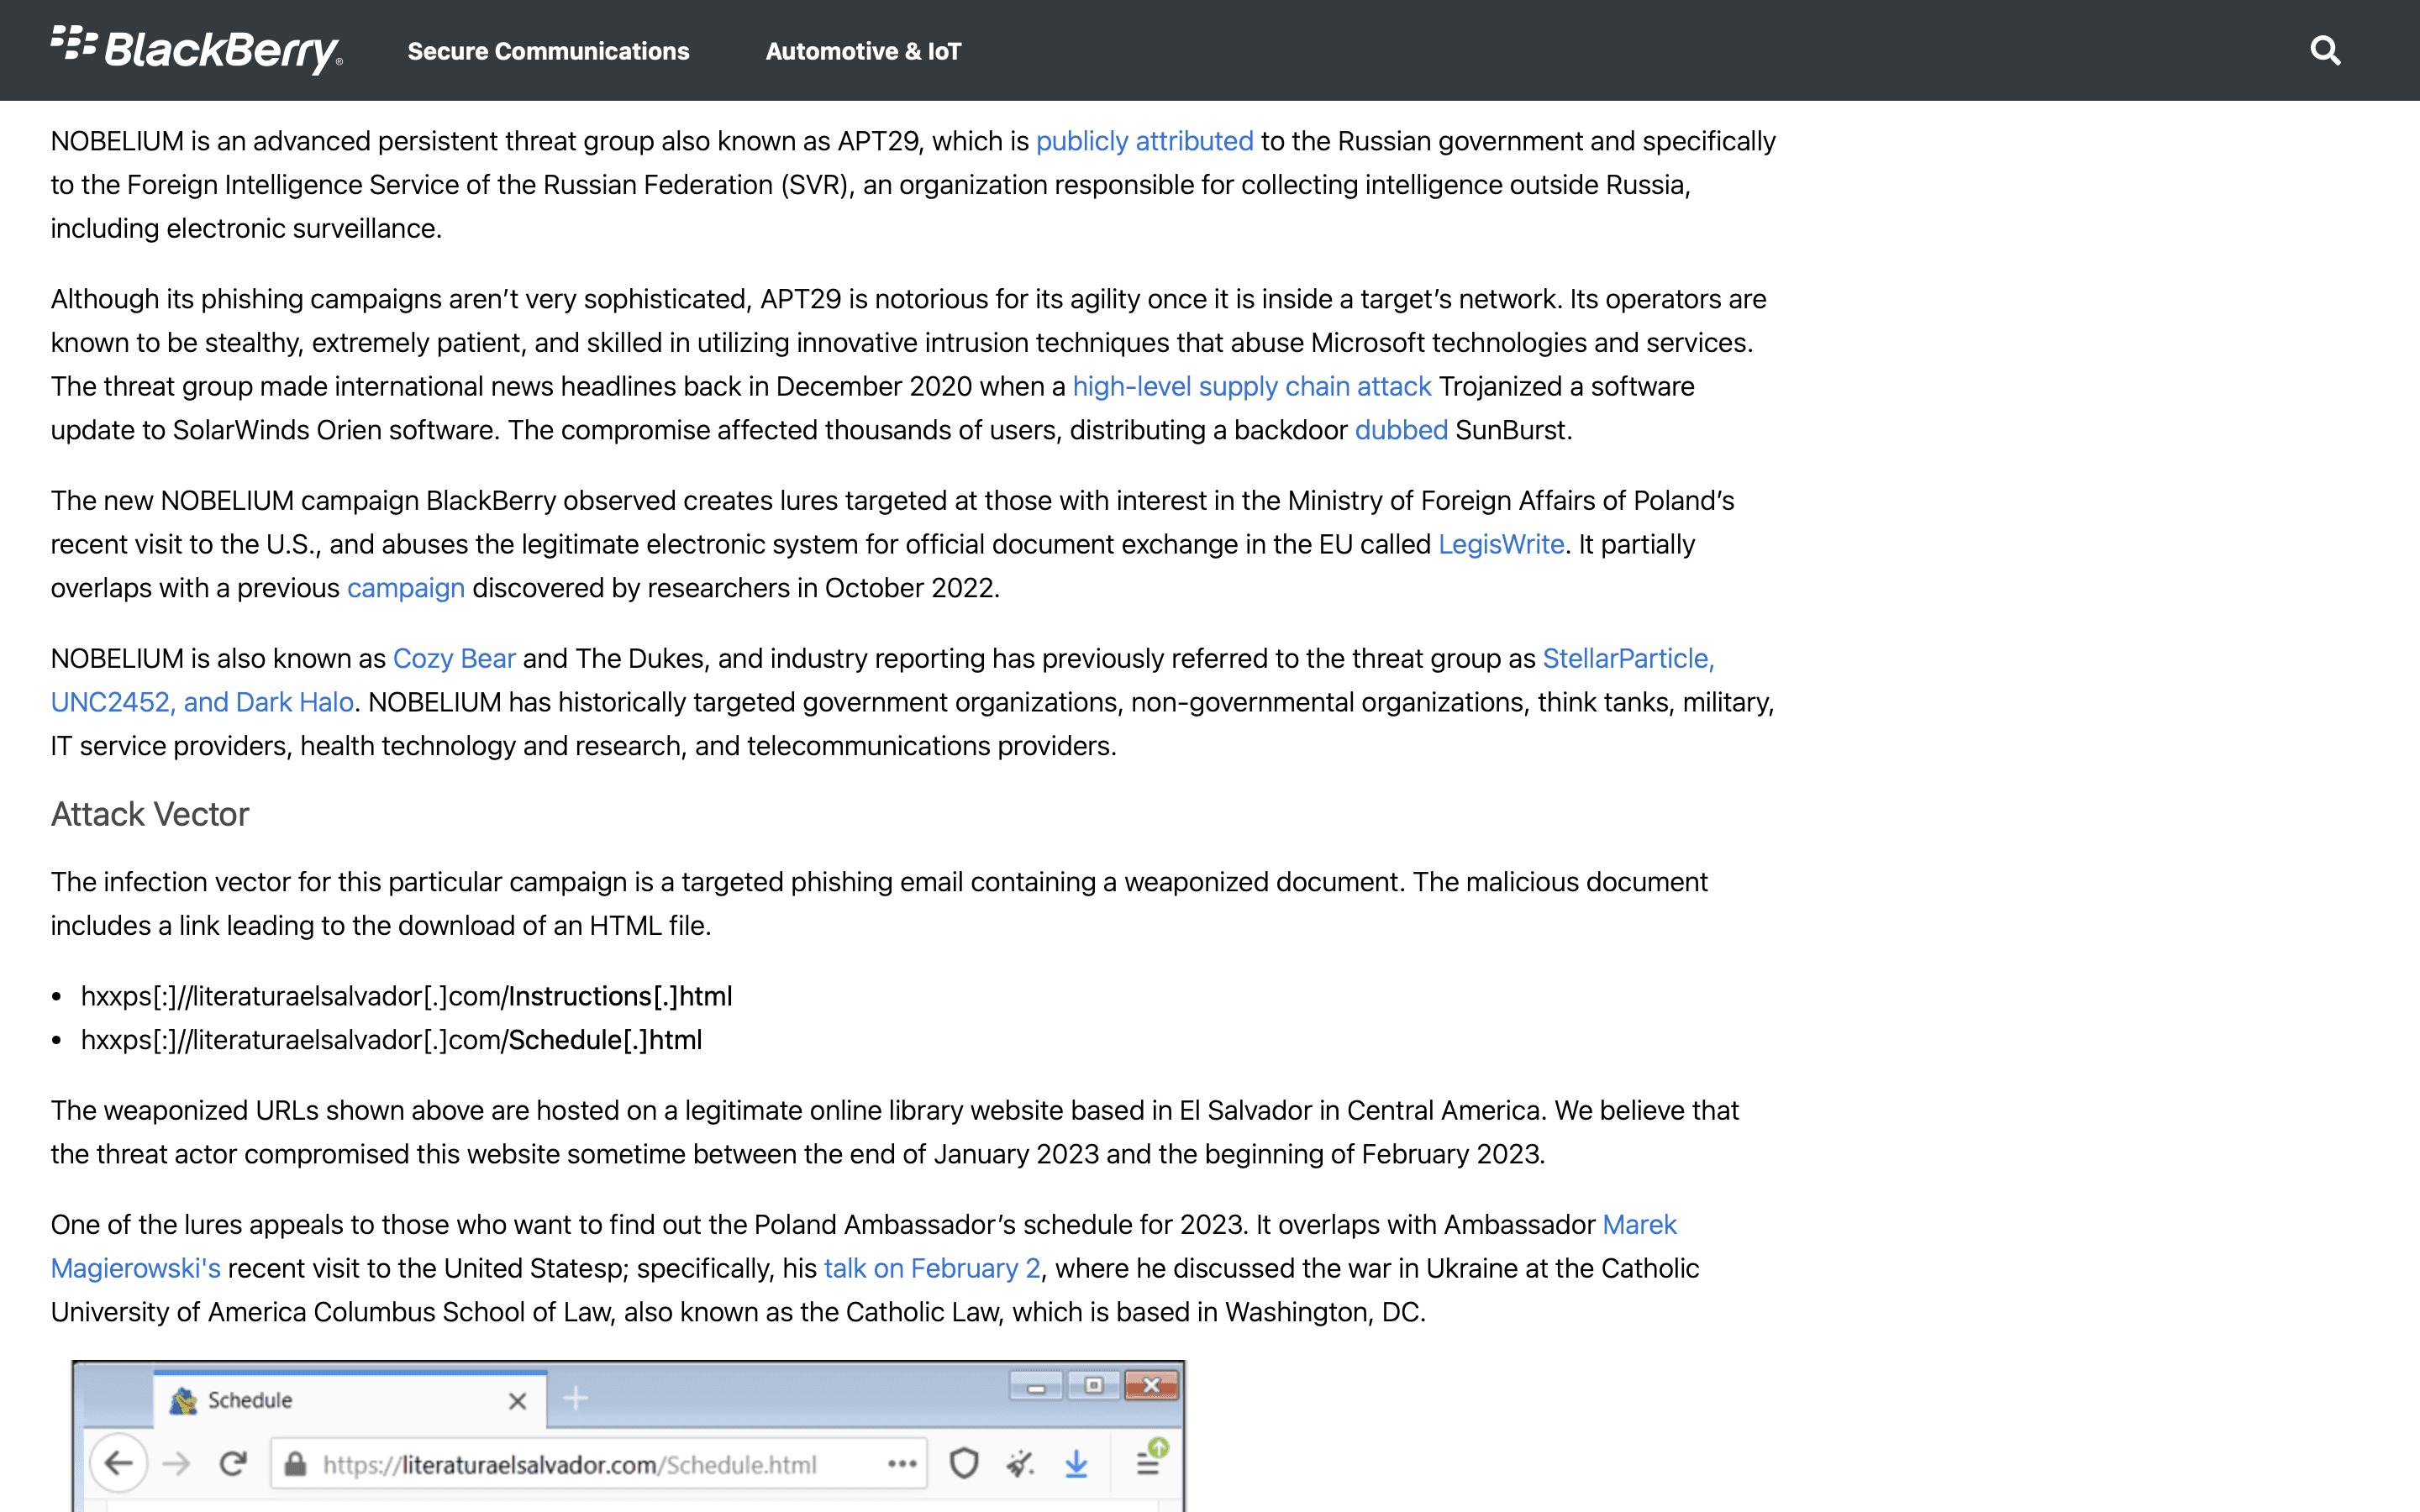Click the BlackBerry logo
This screenshot has width=2420, height=1512.
coord(197,50)
